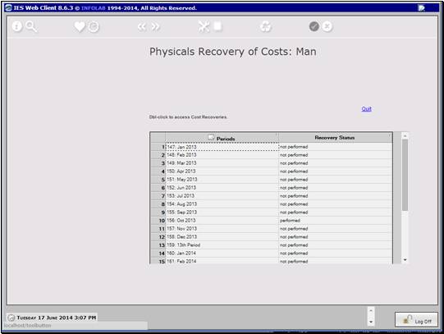
Task: Click the dark checkmark submit icon
Action: (x=314, y=26)
